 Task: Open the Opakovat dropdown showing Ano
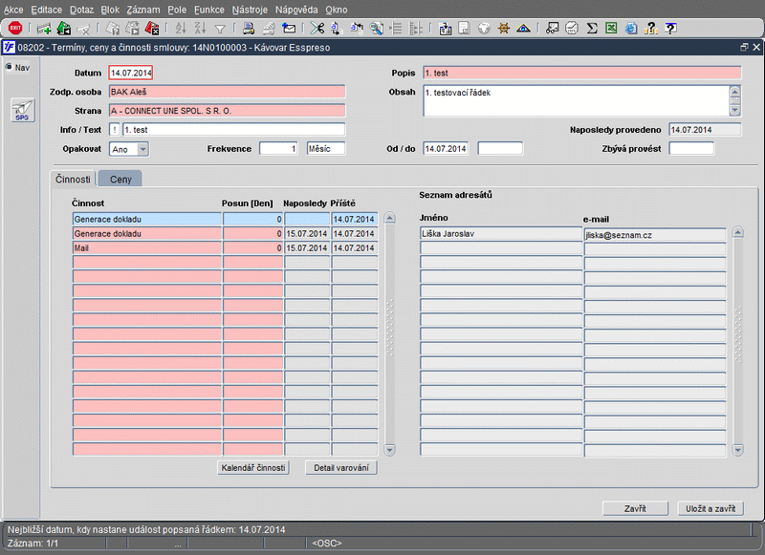[x=142, y=149]
